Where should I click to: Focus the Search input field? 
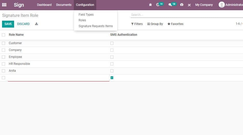187,15
